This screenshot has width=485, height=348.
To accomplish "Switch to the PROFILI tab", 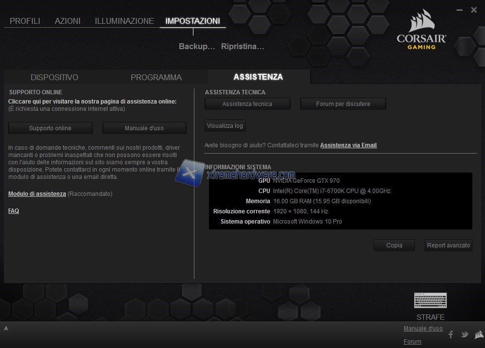I will click(x=25, y=21).
